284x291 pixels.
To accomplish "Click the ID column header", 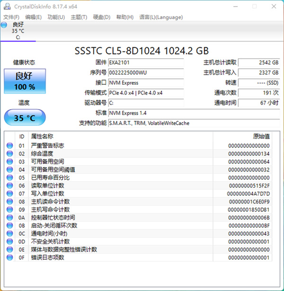I will pyautogui.click(x=22, y=137).
